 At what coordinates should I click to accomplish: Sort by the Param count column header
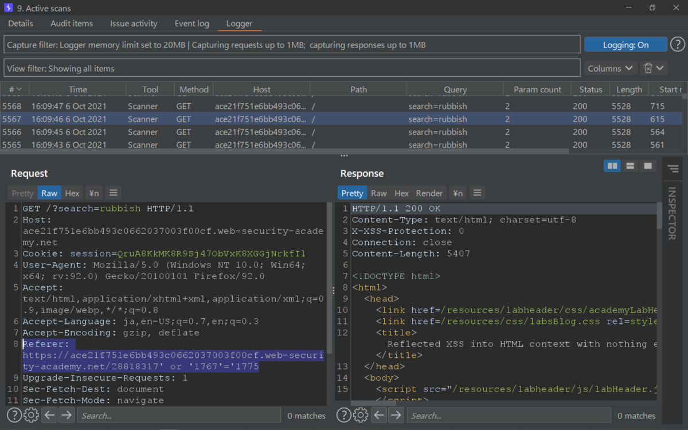point(537,89)
